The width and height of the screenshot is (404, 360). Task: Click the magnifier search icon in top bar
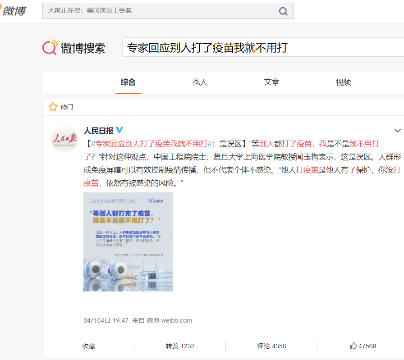283,11
